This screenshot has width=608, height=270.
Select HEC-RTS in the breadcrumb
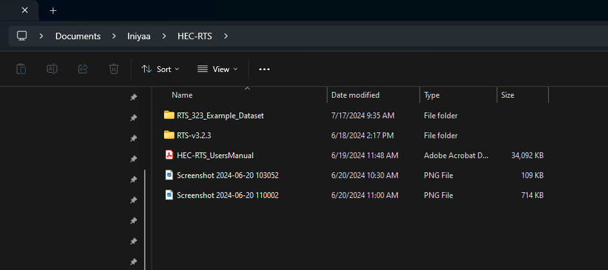pos(195,36)
